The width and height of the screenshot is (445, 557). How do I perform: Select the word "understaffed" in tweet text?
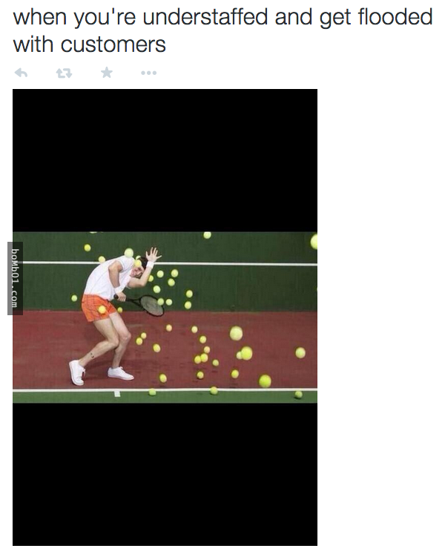(x=205, y=17)
